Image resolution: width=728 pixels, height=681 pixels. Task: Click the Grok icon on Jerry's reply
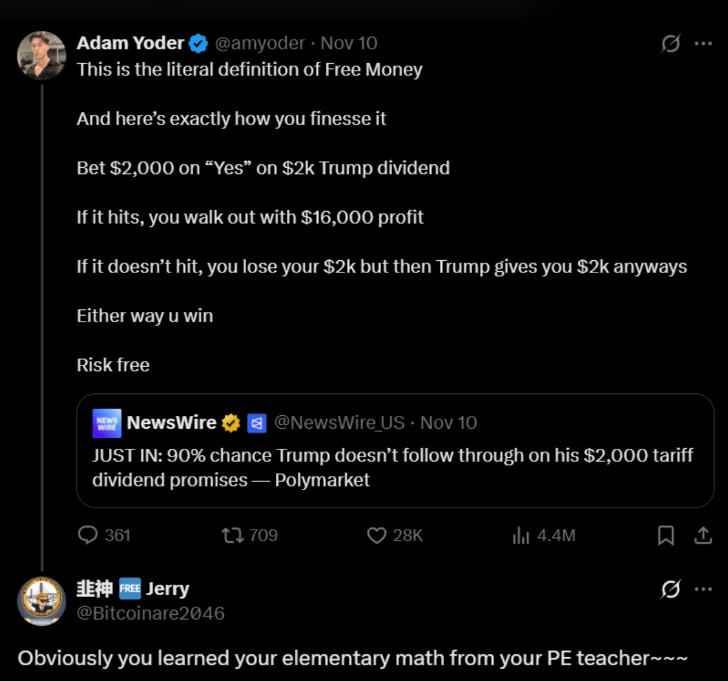[670, 589]
